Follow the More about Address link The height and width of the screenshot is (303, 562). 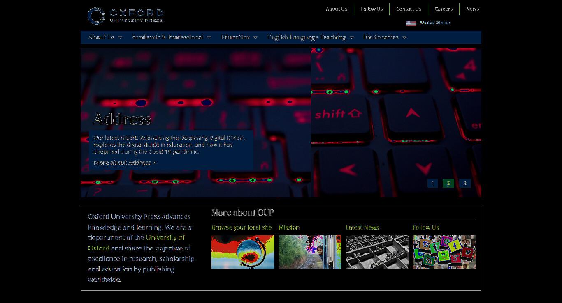[125, 163]
